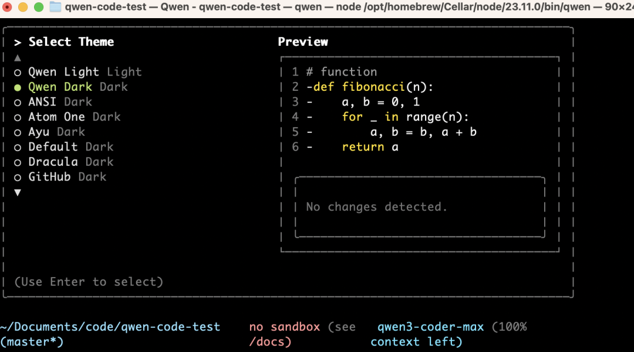Screen dimensions: 634x352
Task: Select the Qwen Light theme radio button
Action: point(18,73)
